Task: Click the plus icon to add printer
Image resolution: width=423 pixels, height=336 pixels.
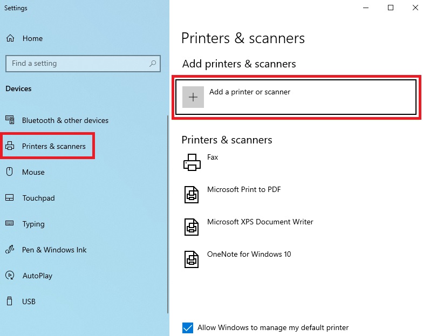Action: coord(193,97)
